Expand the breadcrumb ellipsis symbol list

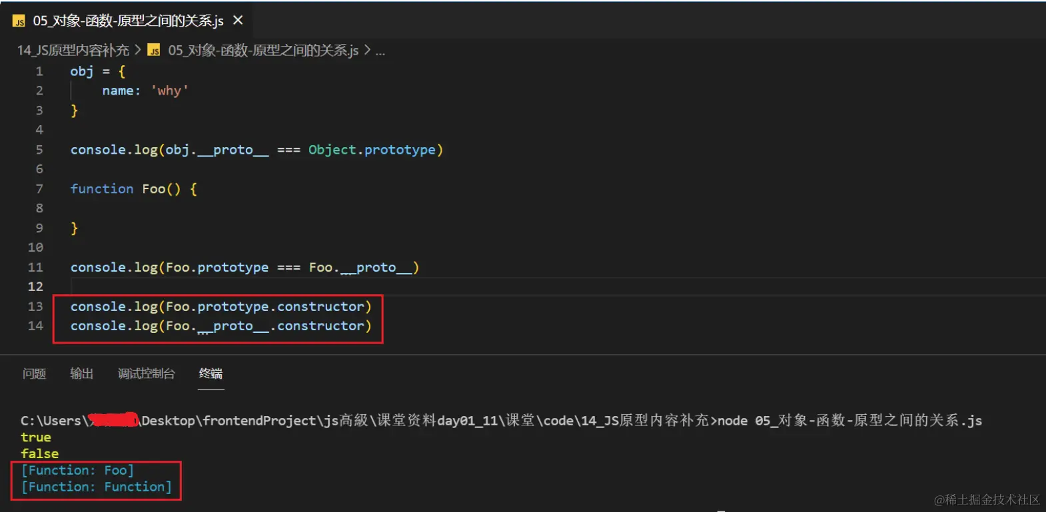tap(380, 51)
